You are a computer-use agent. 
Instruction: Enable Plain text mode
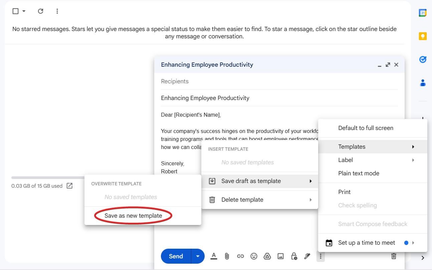(359, 173)
